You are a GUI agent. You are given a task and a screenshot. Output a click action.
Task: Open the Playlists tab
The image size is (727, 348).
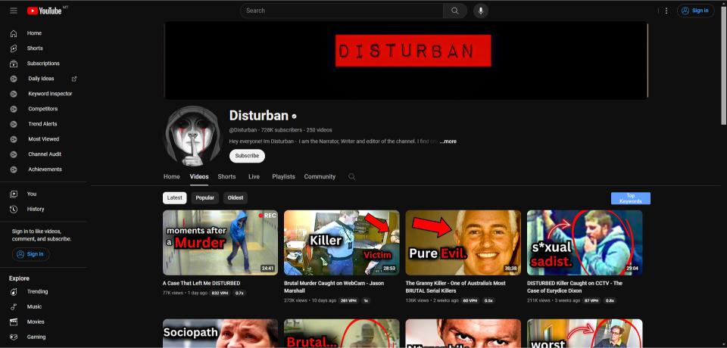[283, 176]
